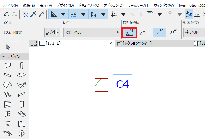The width and height of the screenshot is (205, 139).
Task: Select the Roof tool
Action: click(7, 85)
